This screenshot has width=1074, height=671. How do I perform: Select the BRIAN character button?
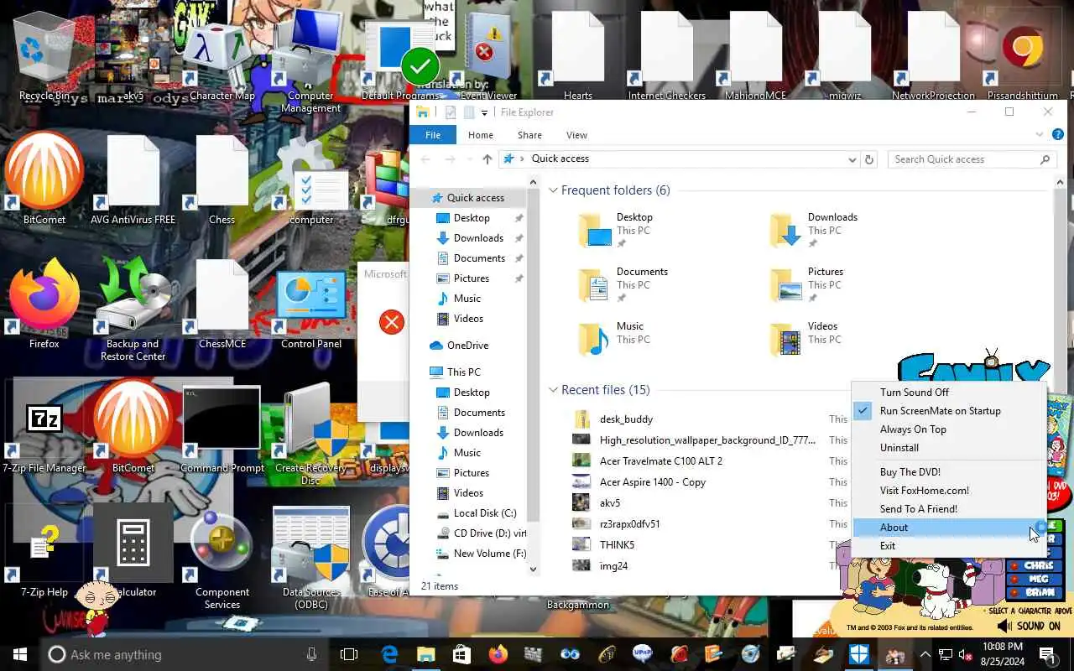[x=1037, y=591]
